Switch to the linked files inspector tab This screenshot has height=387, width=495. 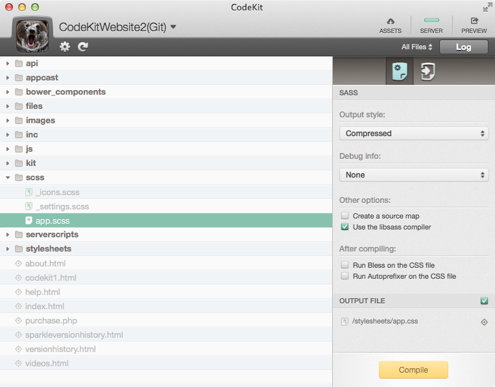click(428, 72)
